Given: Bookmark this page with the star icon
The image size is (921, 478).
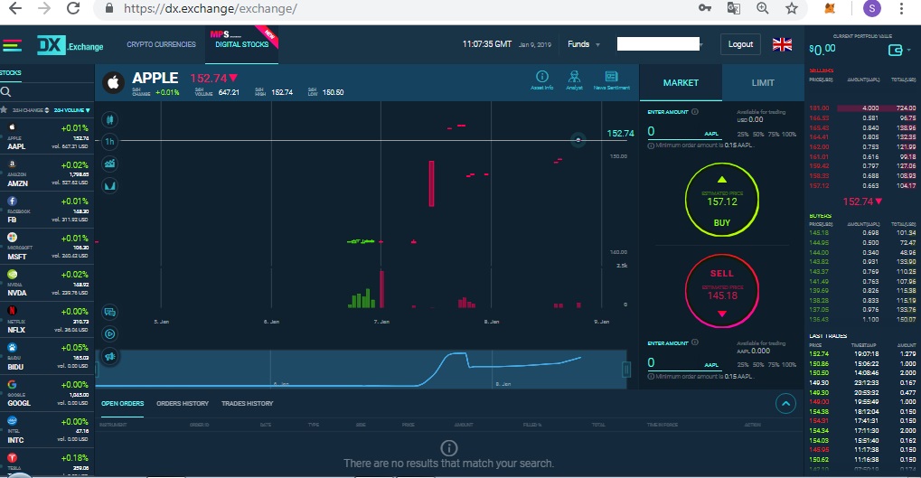Looking at the screenshot, I should pos(792,8).
